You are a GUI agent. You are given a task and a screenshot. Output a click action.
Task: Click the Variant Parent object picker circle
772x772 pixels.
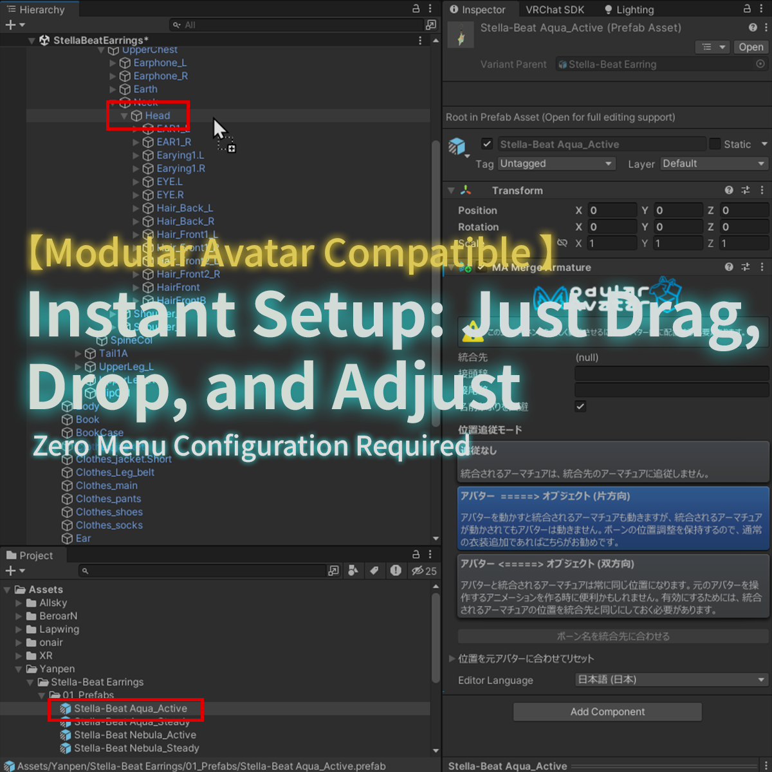click(x=760, y=64)
